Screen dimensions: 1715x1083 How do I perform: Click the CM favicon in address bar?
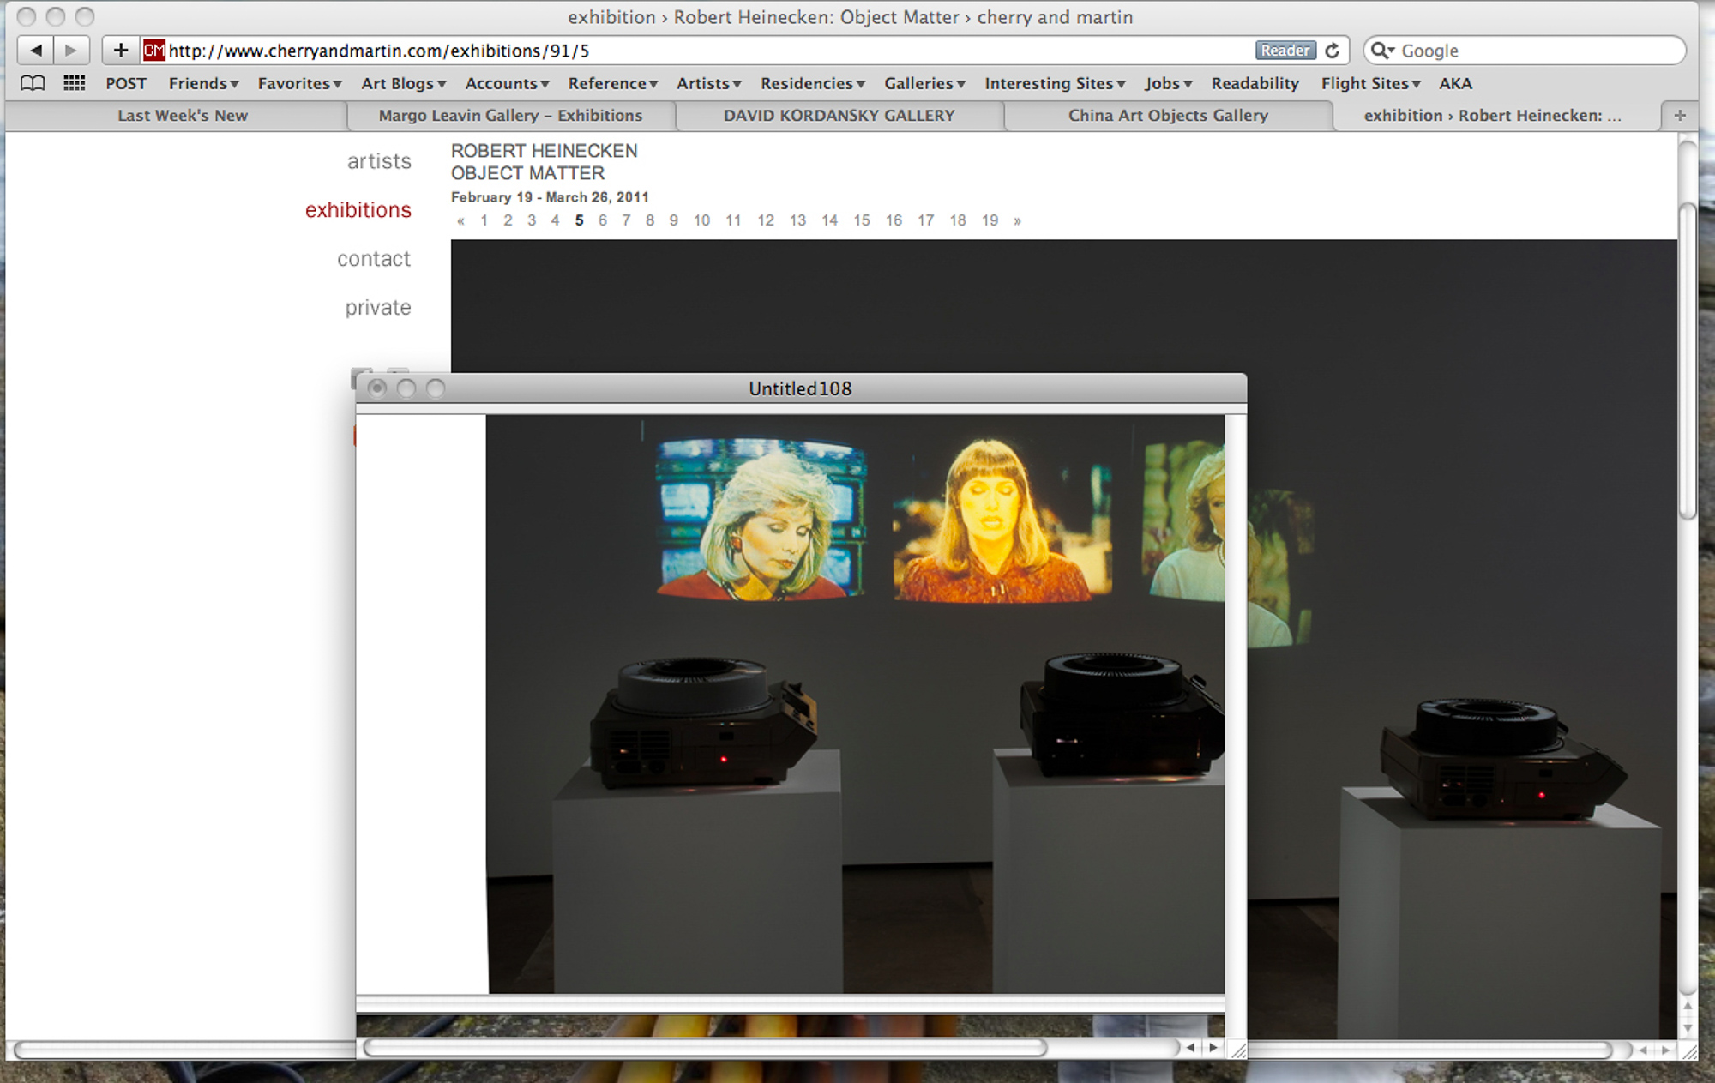pos(153,51)
